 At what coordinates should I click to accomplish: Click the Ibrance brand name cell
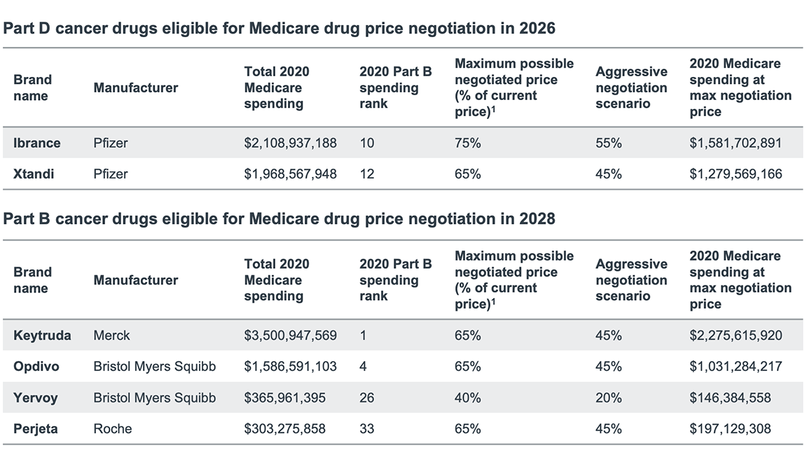click(37, 143)
